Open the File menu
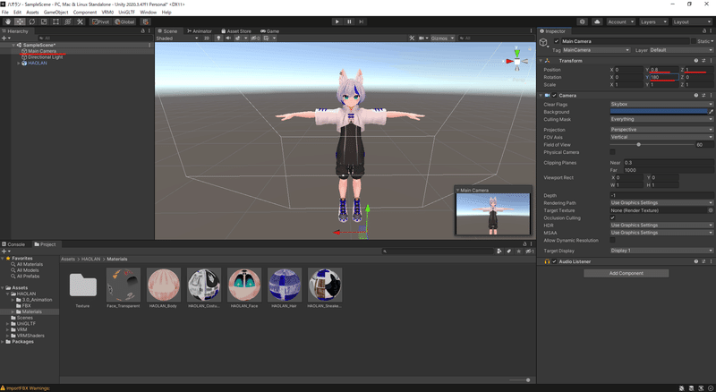Image resolution: width=716 pixels, height=392 pixels. pos(5,13)
